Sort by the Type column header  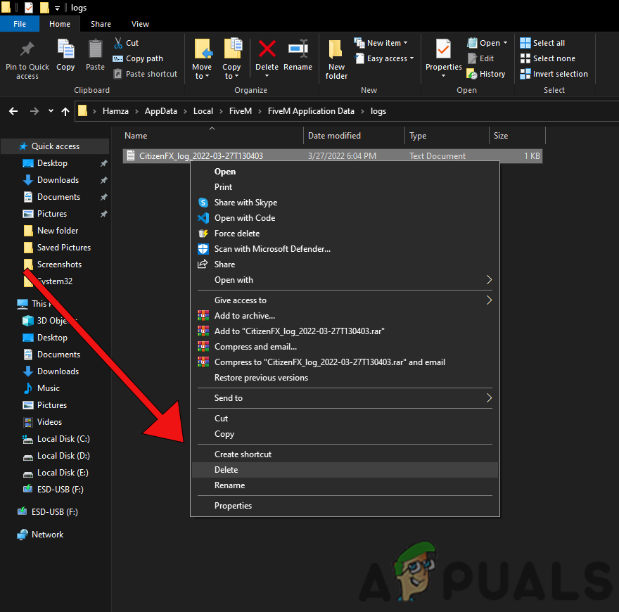tap(447, 136)
